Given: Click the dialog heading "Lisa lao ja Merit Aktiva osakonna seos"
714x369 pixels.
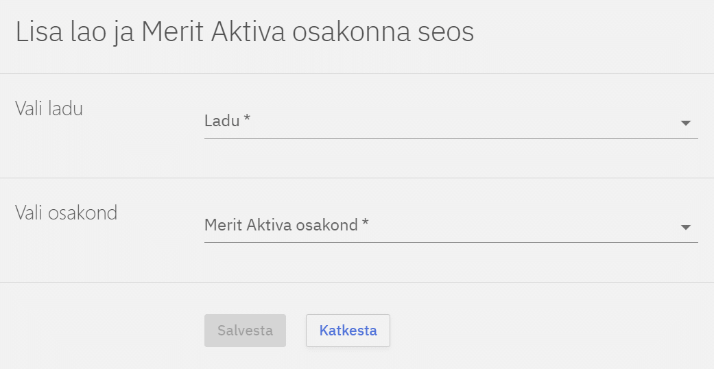Looking at the screenshot, I should pos(244,33).
